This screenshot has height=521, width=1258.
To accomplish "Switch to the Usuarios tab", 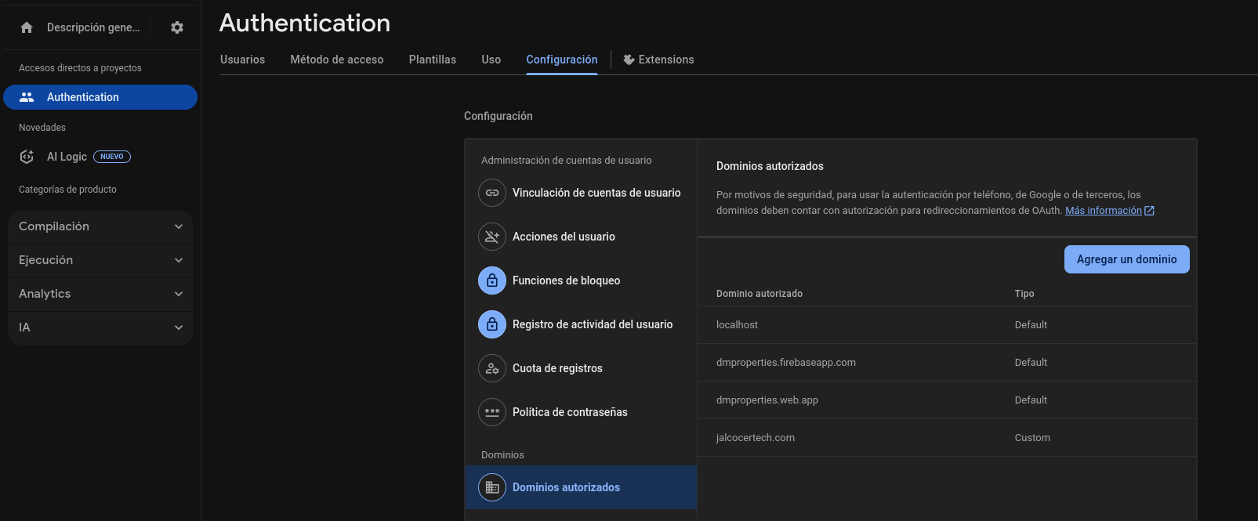I will (x=242, y=60).
